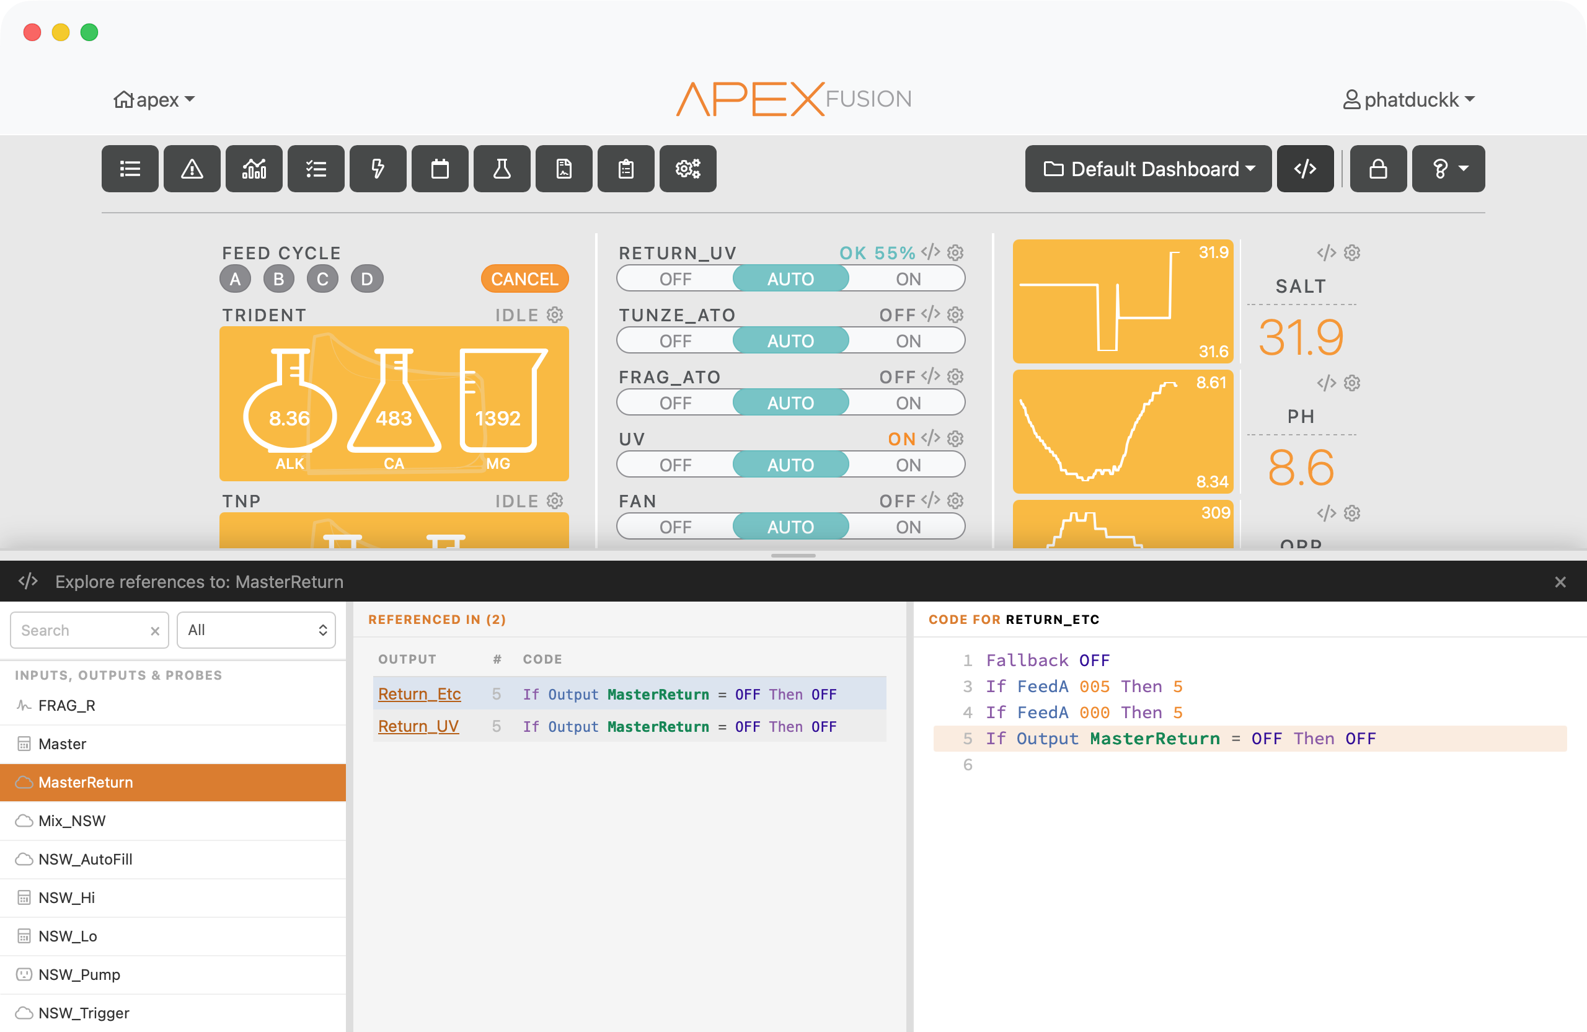Select Master in the list
The image size is (1587, 1032).
pyautogui.click(x=173, y=744)
